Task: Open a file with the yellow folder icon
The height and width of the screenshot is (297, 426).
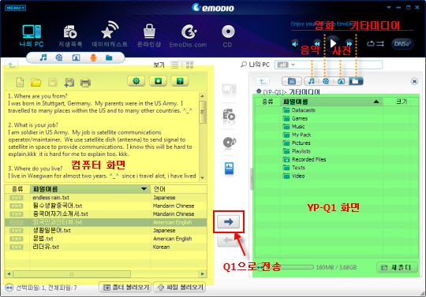Action: (35, 82)
